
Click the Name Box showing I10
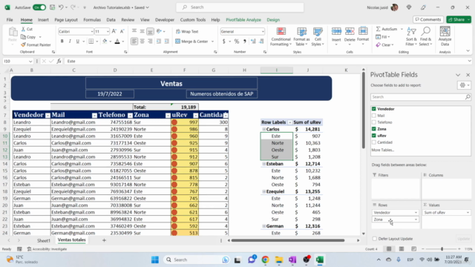pyautogui.click(x=18, y=61)
